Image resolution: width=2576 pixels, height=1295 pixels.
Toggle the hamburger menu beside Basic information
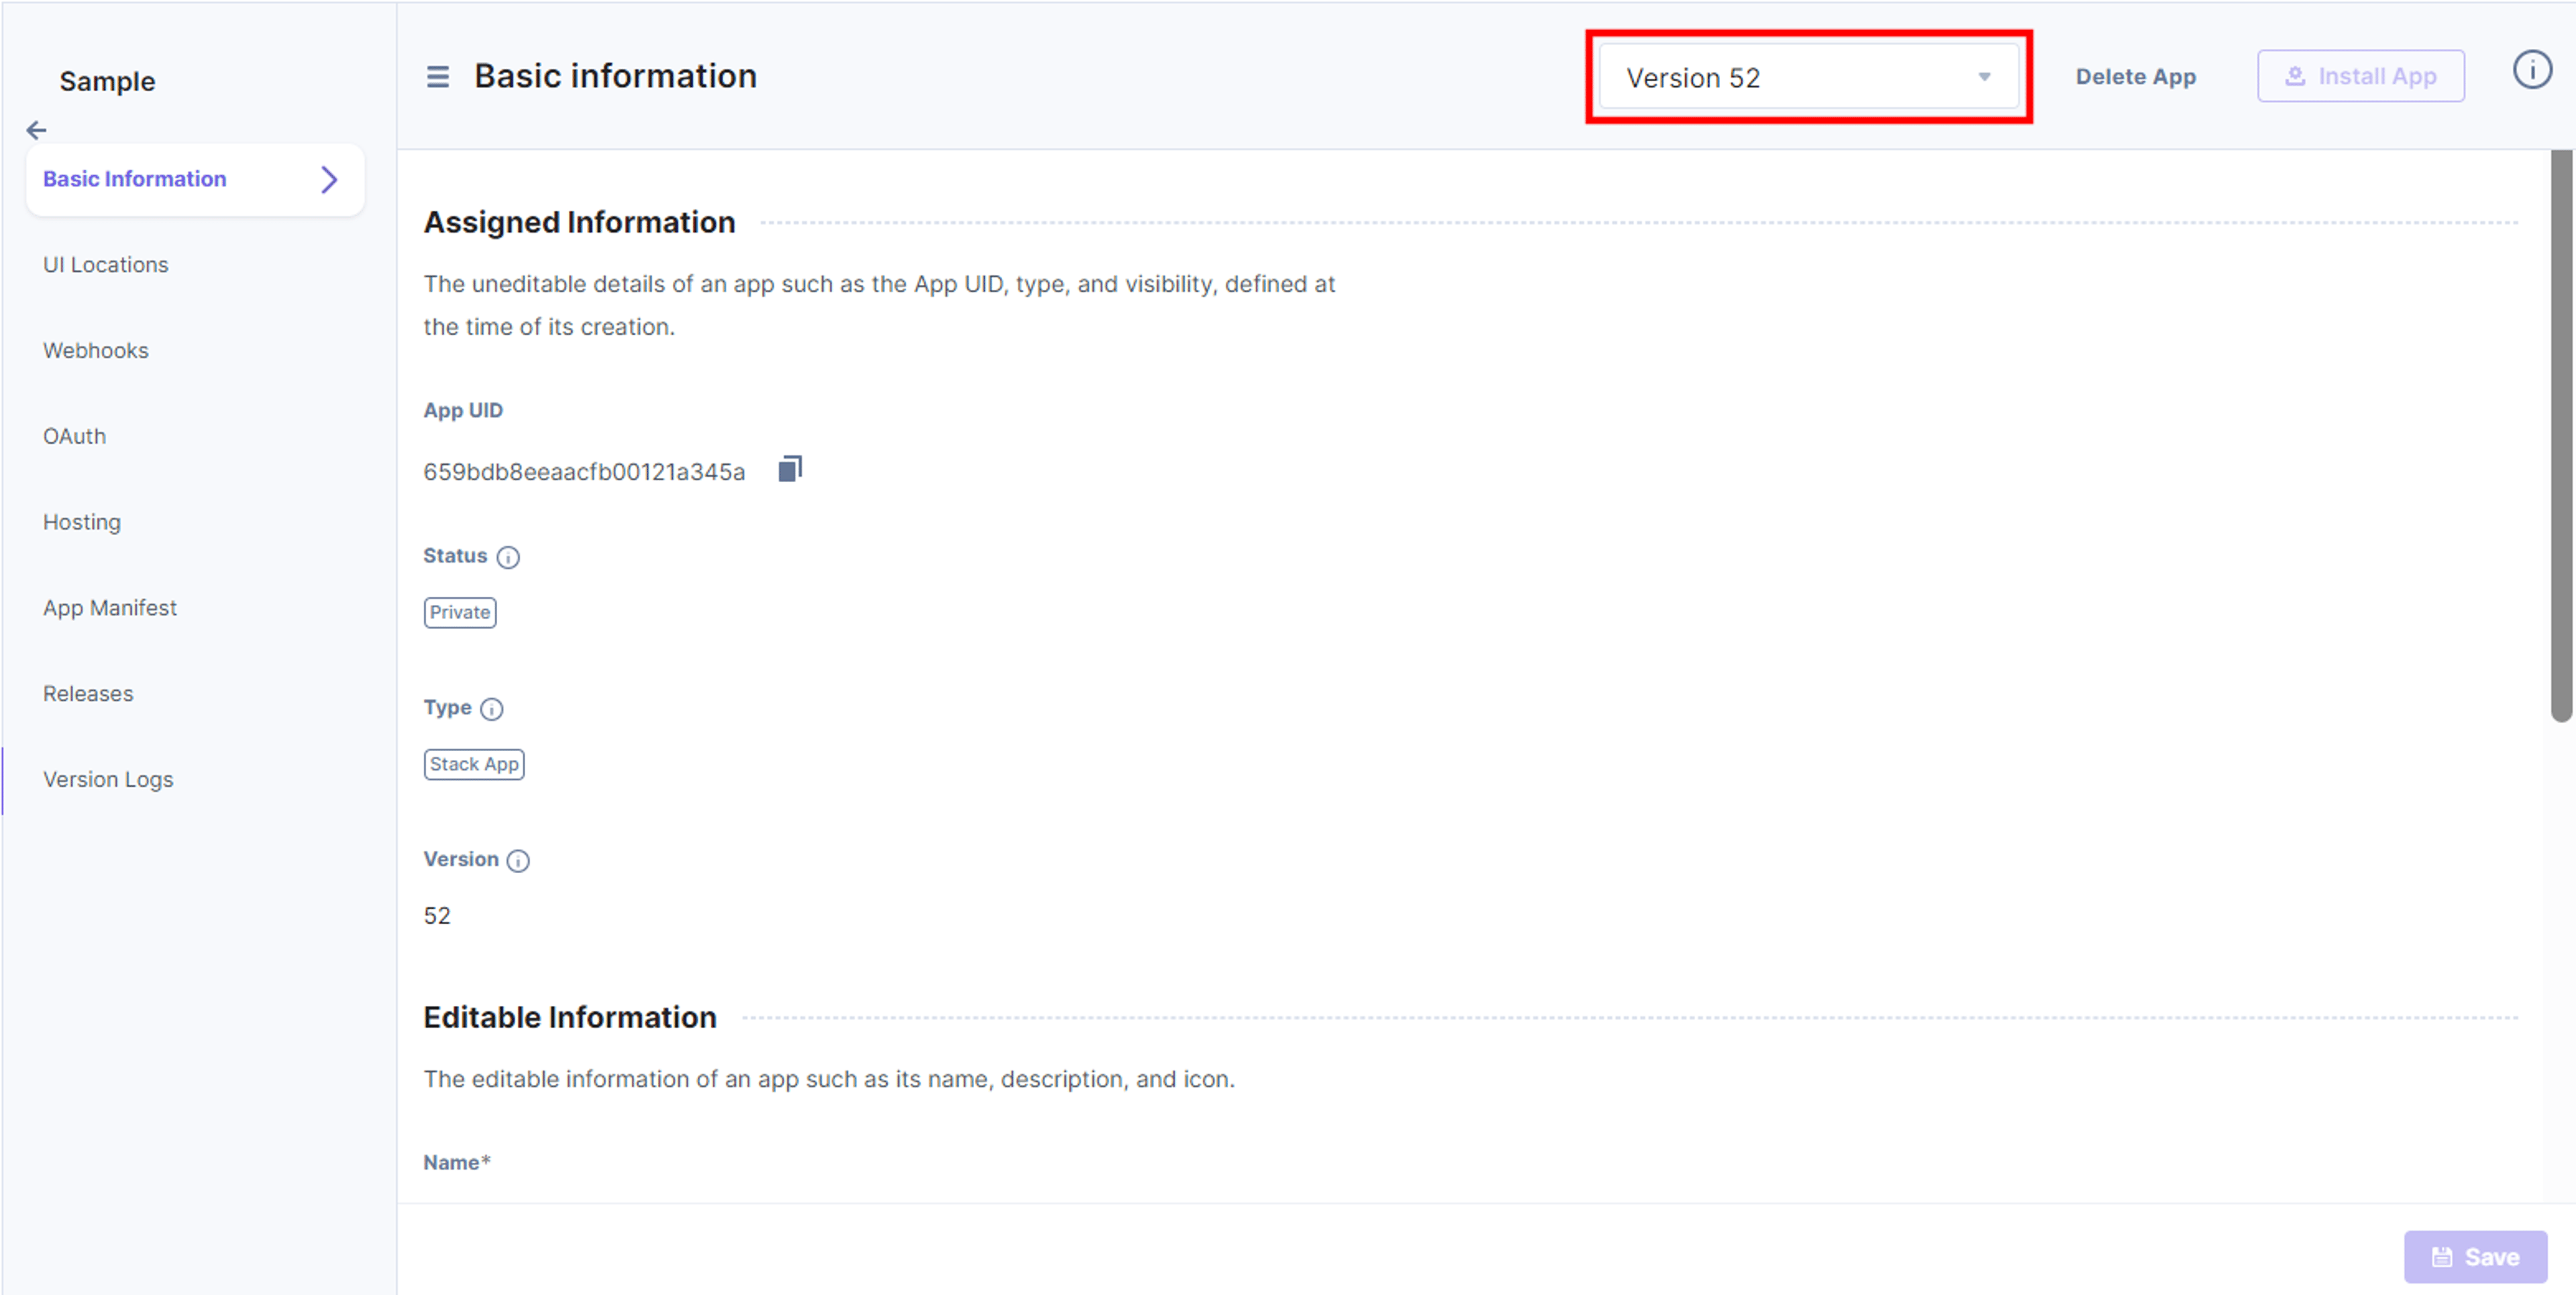click(437, 77)
